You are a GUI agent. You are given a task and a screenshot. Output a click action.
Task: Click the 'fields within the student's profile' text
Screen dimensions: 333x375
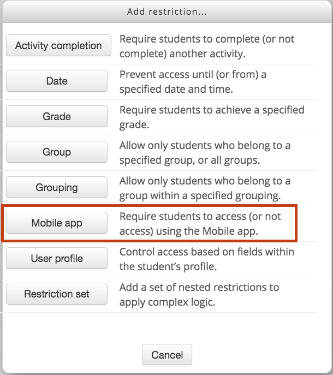(207, 259)
